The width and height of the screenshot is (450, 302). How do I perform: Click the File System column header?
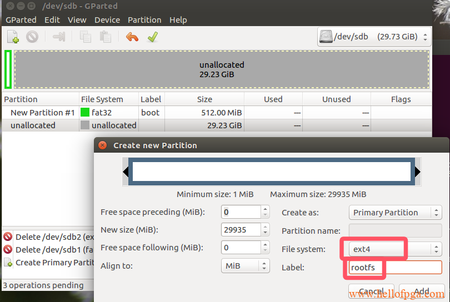tap(109, 99)
